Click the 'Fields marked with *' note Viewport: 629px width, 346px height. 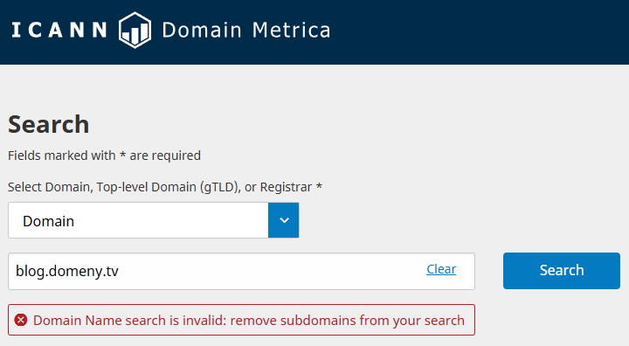click(104, 156)
